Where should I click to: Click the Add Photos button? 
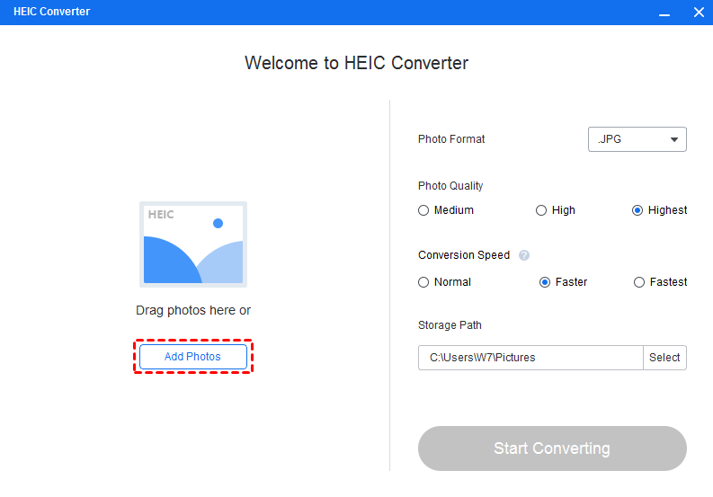[x=192, y=357]
